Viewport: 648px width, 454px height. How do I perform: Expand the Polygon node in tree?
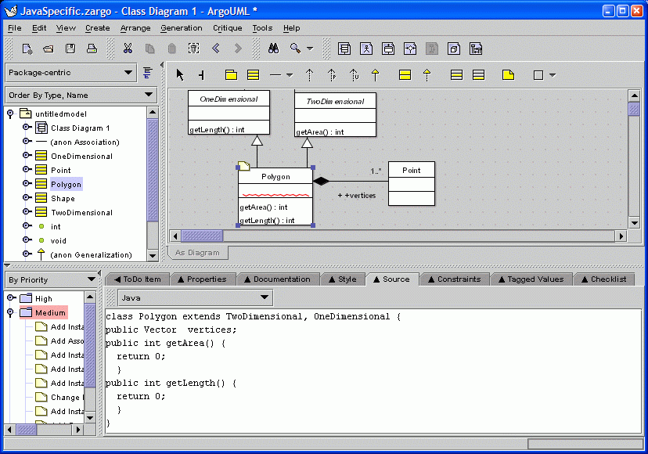[x=27, y=184]
